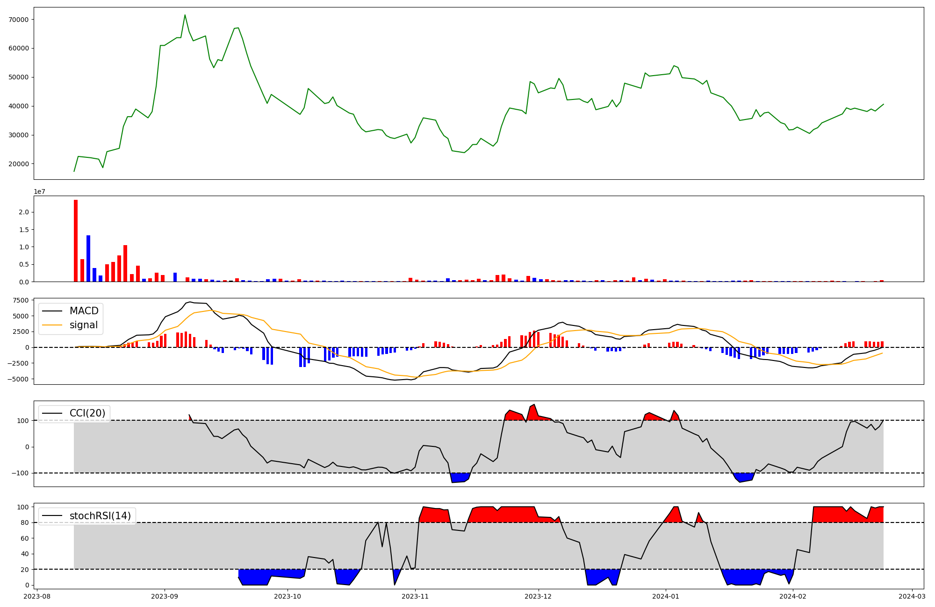Click the 2023-10 x-axis date label
The height and width of the screenshot is (607, 935).
tap(288, 596)
